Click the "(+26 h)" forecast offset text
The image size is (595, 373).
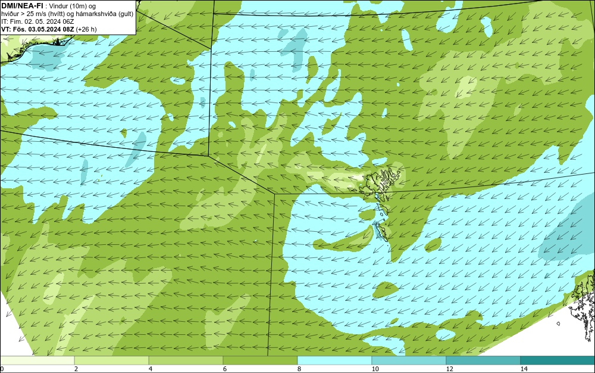click(86, 29)
